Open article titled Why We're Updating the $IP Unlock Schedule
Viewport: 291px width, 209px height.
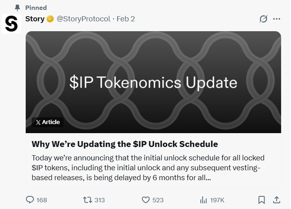pyautogui.click(x=125, y=144)
